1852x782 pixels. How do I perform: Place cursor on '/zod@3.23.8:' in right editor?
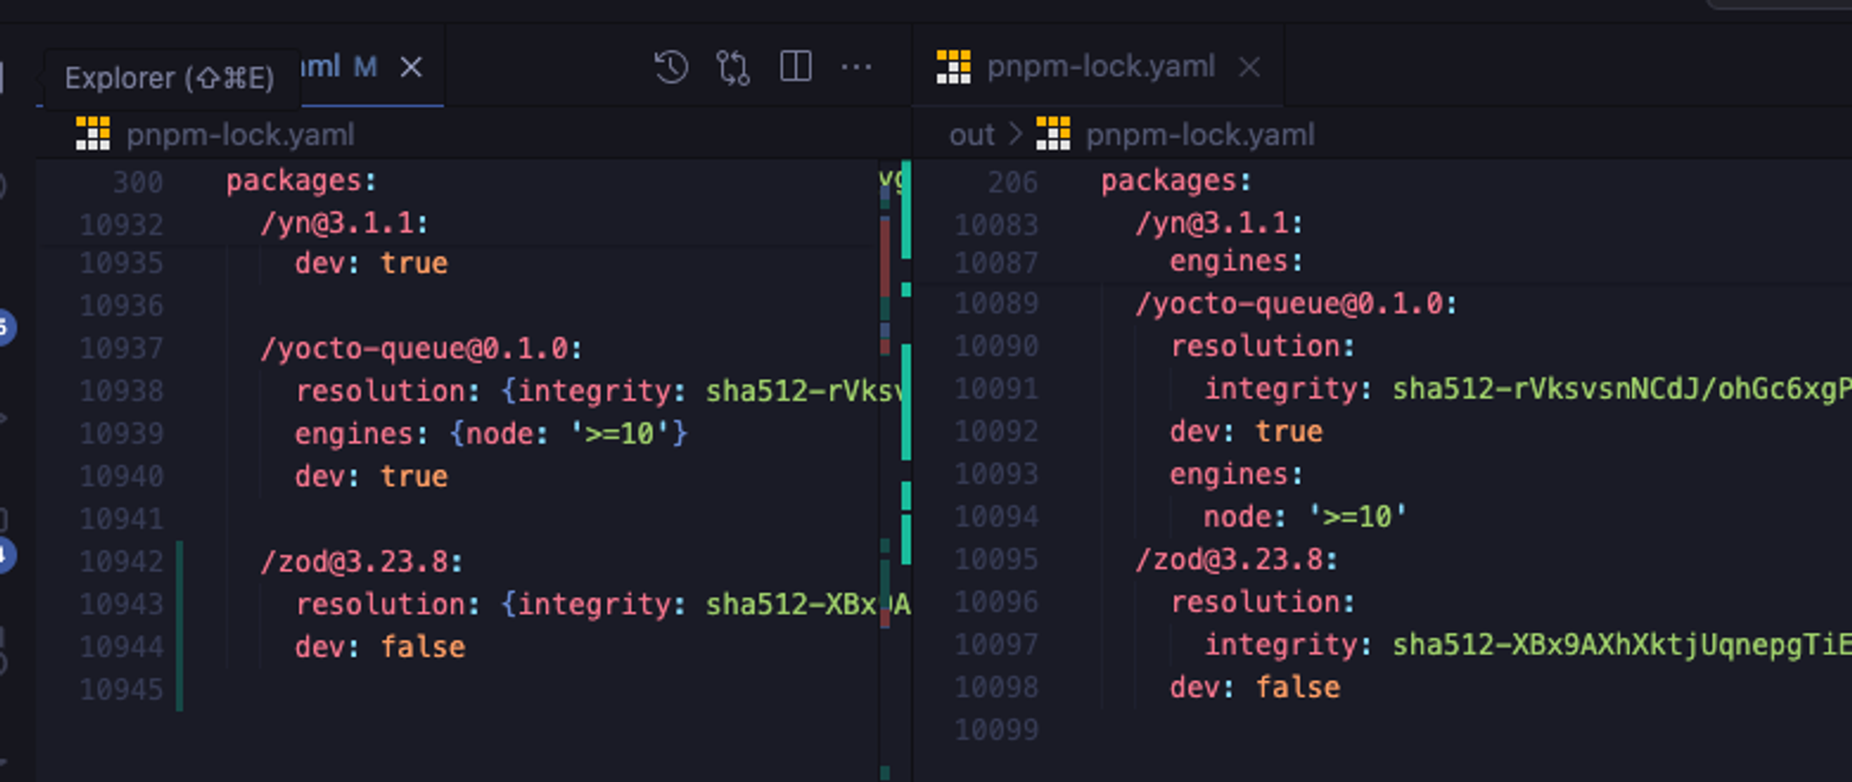click(1236, 560)
